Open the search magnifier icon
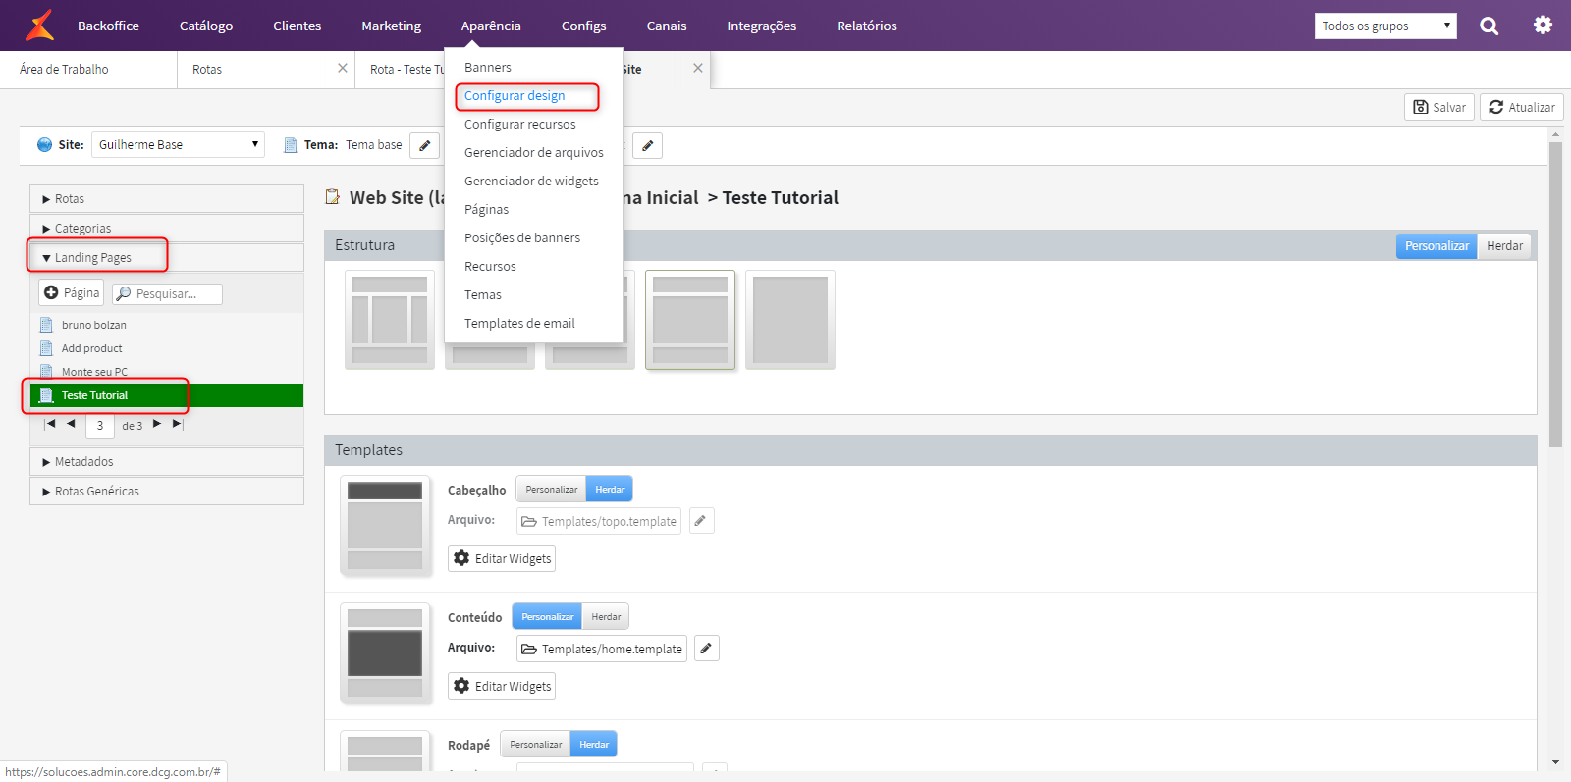 click(x=1490, y=26)
